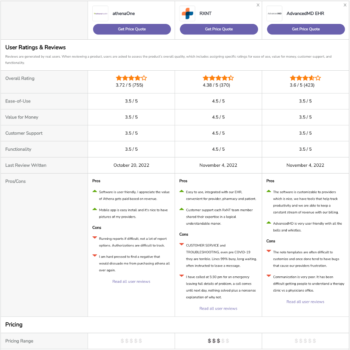Click red con arrow beside 'Running reports if difficult'
Image resolution: width=350 pixels, height=350 pixels.
(x=95, y=237)
